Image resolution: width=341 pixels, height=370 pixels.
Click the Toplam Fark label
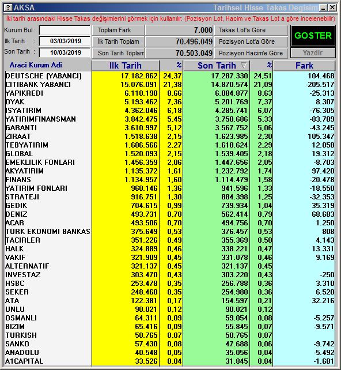pyautogui.click(x=118, y=30)
